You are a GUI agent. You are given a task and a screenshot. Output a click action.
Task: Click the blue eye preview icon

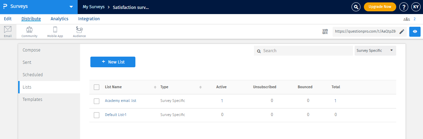click(x=415, y=32)
